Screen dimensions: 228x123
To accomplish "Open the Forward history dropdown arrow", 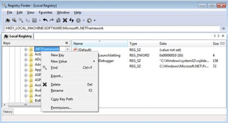I will 95,21.
